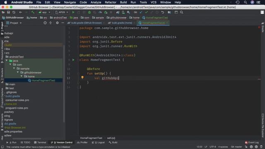
Task: Open the AVD Manager device icon
Action: click(x=123, y=12)
